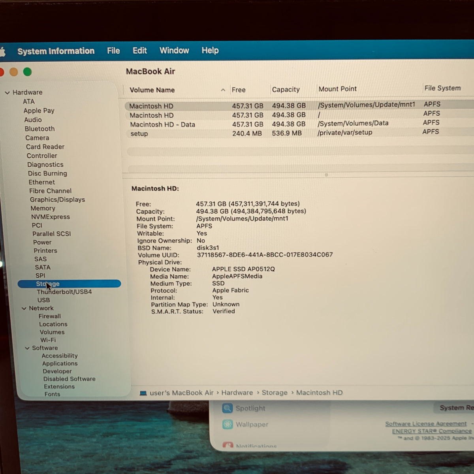This screenshot has height=474, width=474.
Task: Collapse the Network section chevron
Action: 24,308
